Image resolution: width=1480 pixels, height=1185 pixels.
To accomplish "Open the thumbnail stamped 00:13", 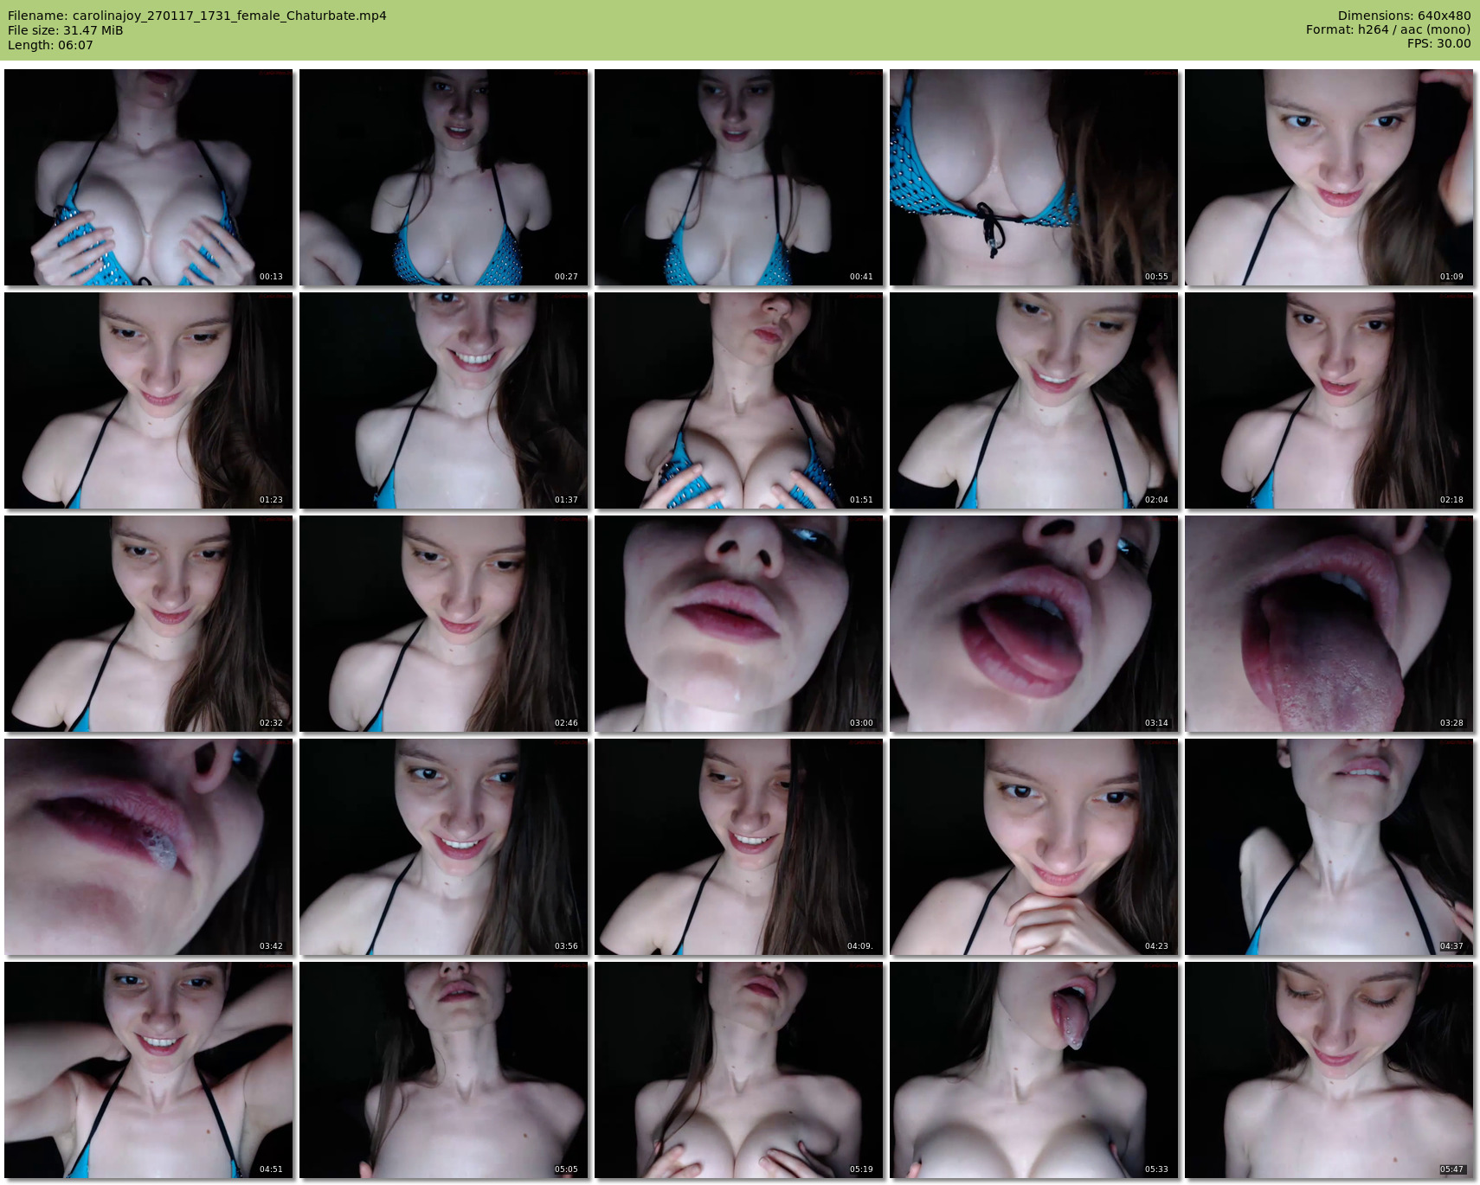I will coord(149,177).
